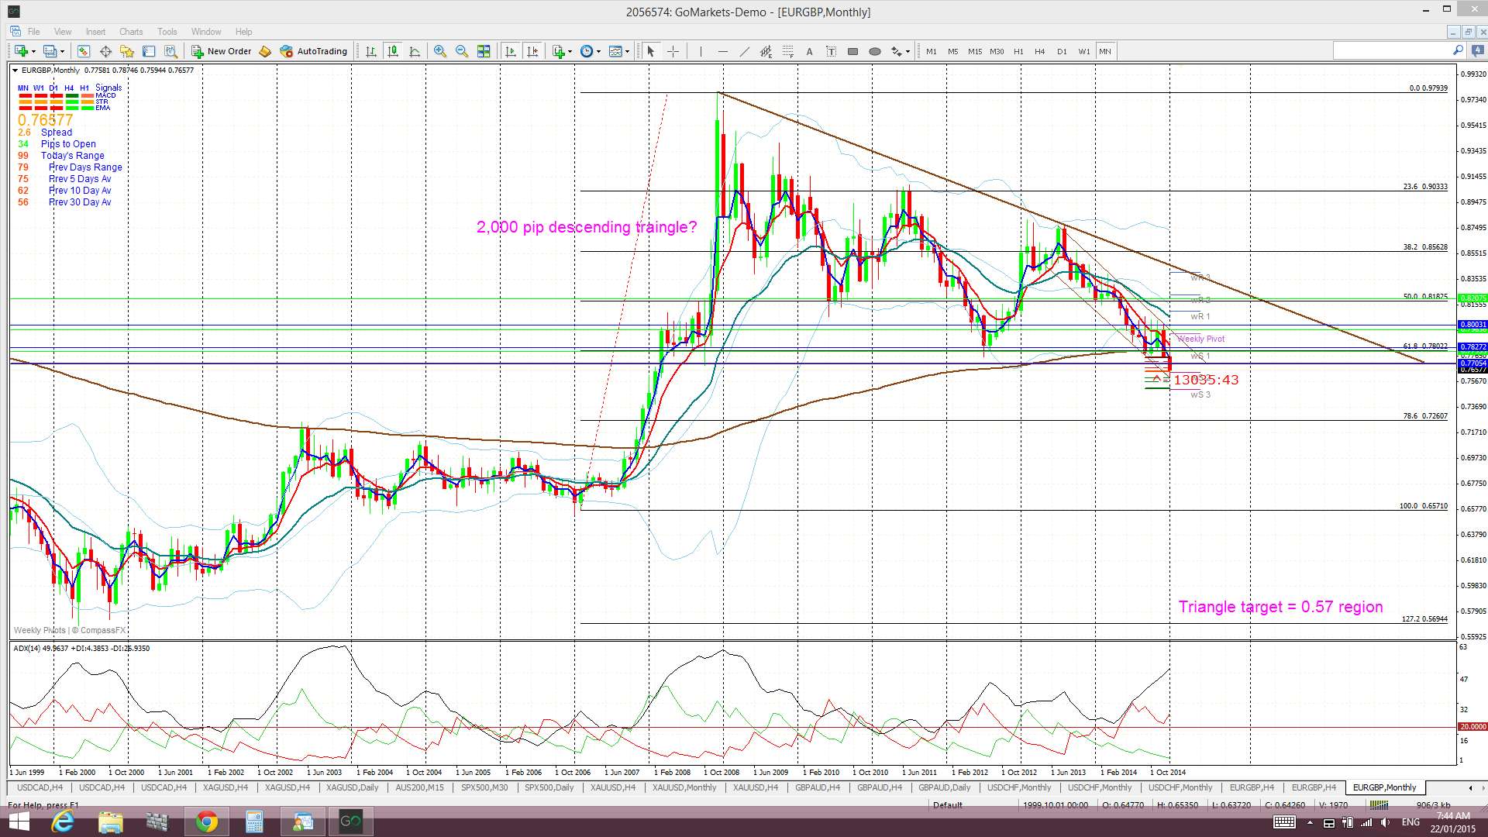
Task: Click the New Order button
Action: pos(222,51)
